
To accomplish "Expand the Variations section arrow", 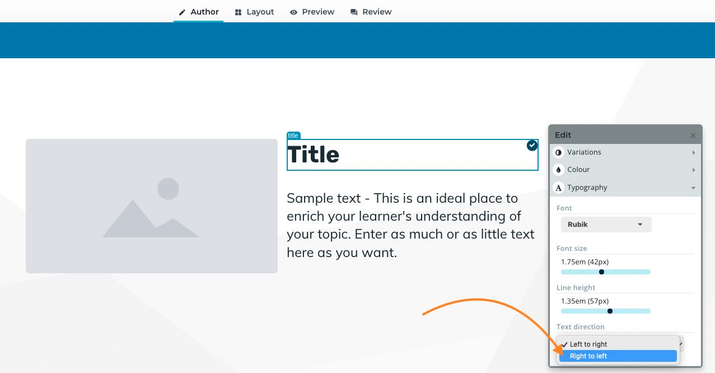I will point(694,153).
